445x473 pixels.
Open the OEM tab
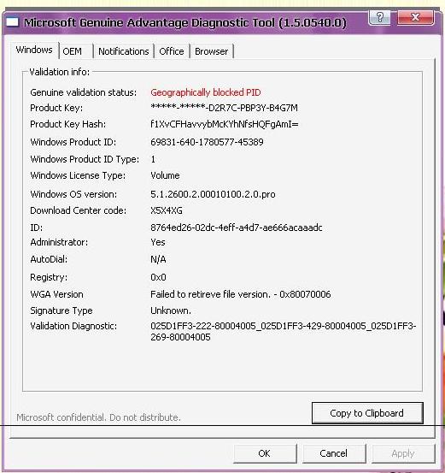point(73,51)
